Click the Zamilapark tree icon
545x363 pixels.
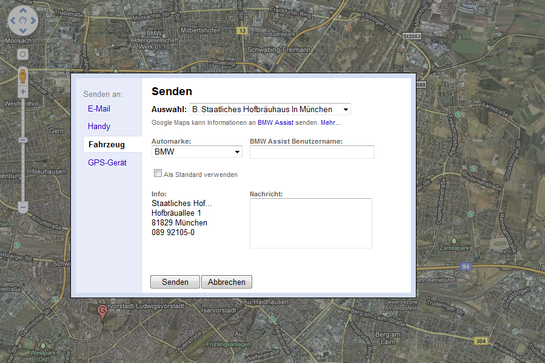(x=454, y=241)
